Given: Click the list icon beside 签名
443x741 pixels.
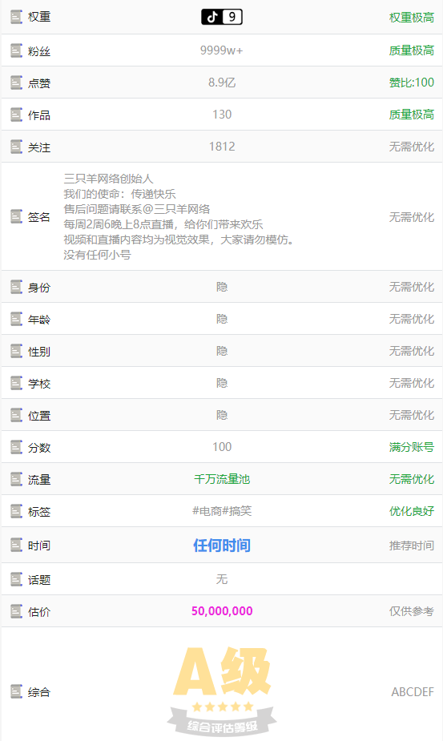Looking at the screenshot, I should pos(16,216).
